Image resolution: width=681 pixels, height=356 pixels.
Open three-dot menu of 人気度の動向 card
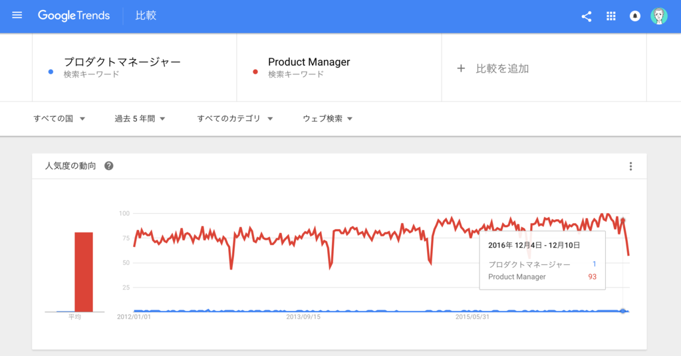click(630, 166)
